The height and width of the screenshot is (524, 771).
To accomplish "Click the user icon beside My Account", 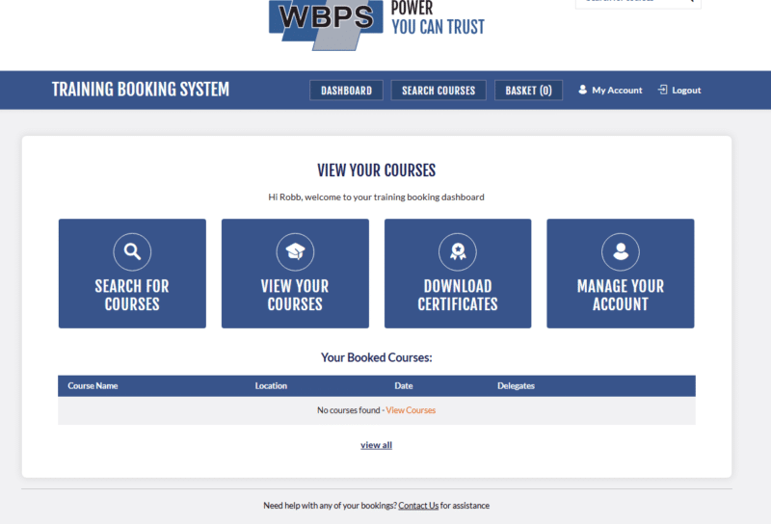I will (582, 90).
